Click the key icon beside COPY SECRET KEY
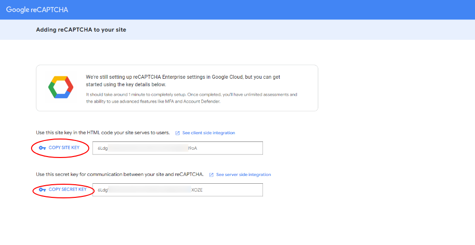The width and height of the screenshot is (475, 245). click(42, 190)
